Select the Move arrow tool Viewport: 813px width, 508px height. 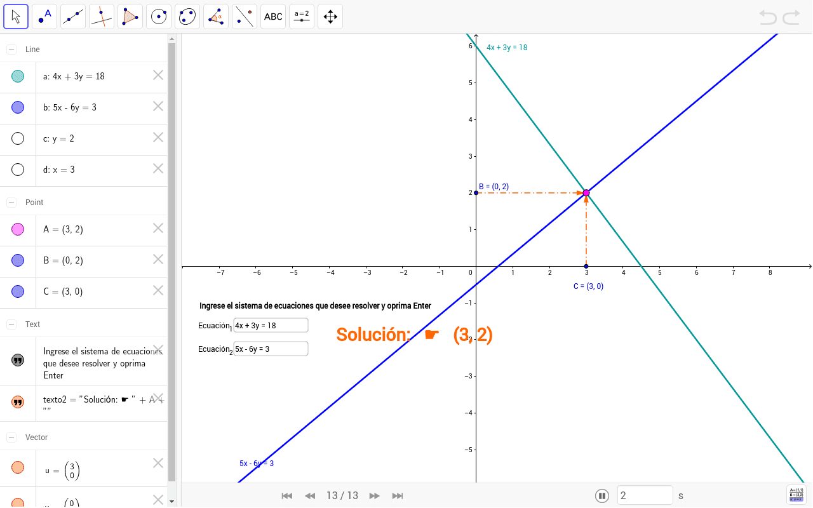pos(16,17)
